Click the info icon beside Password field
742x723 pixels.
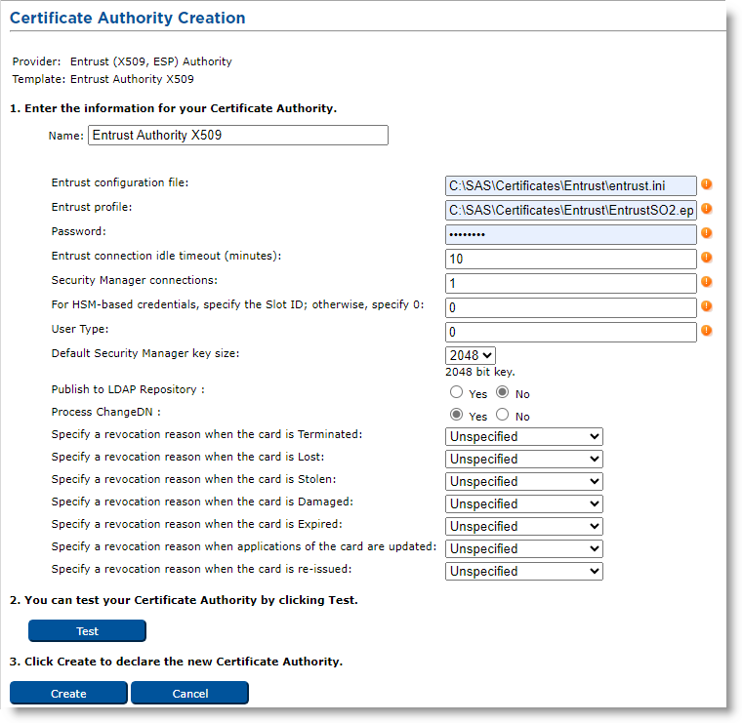[706, 233]
